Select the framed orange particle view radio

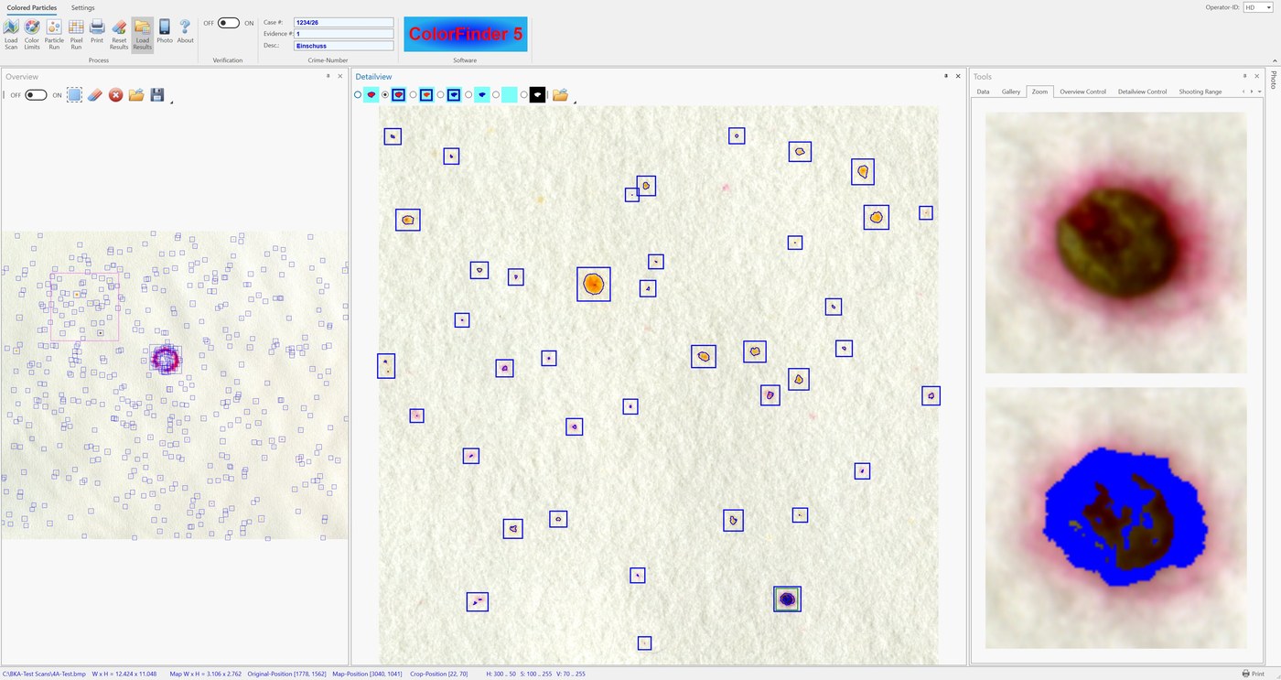click(x=414, y=95)
